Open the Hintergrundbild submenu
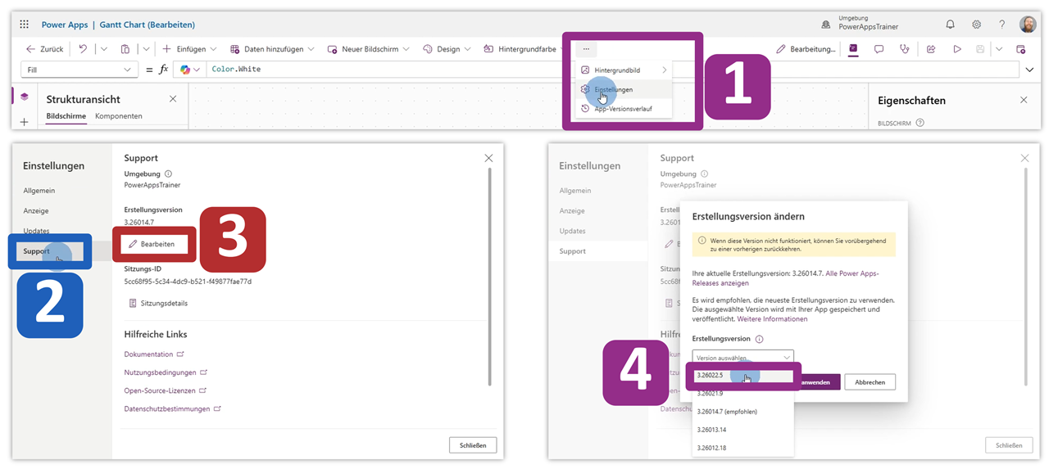The width and height of the screenshot is (1049, 469). 624,70
